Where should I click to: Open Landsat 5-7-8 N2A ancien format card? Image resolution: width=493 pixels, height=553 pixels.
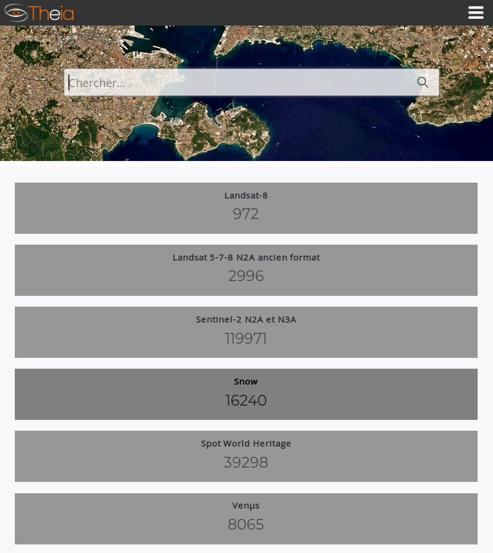246,270
